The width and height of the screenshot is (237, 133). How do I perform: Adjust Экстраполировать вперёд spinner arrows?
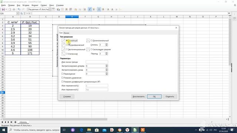point(107,66)
